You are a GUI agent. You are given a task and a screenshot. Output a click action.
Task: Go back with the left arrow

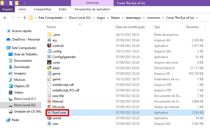pyautogui.click(x=5, y=18)
